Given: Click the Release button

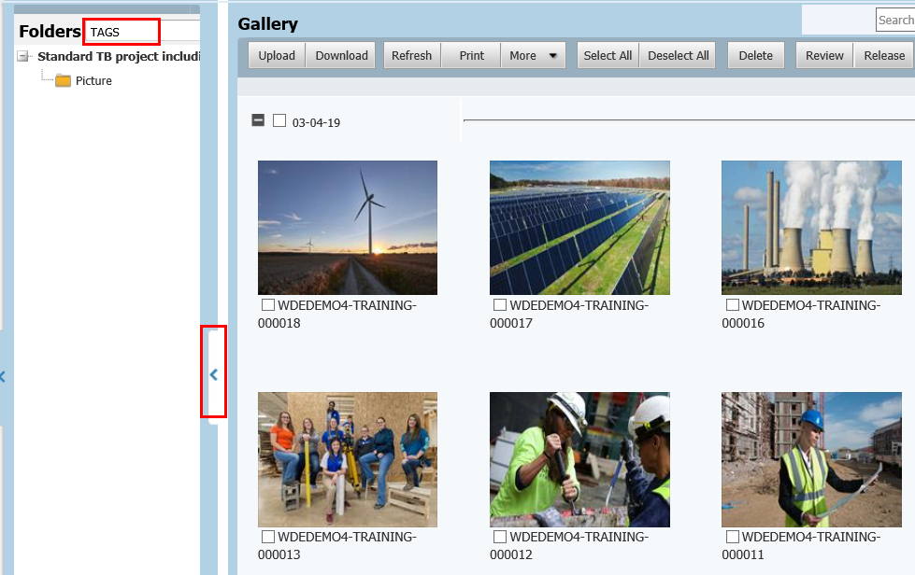Looking at the screenshot, I should click(x=883, y=55).
